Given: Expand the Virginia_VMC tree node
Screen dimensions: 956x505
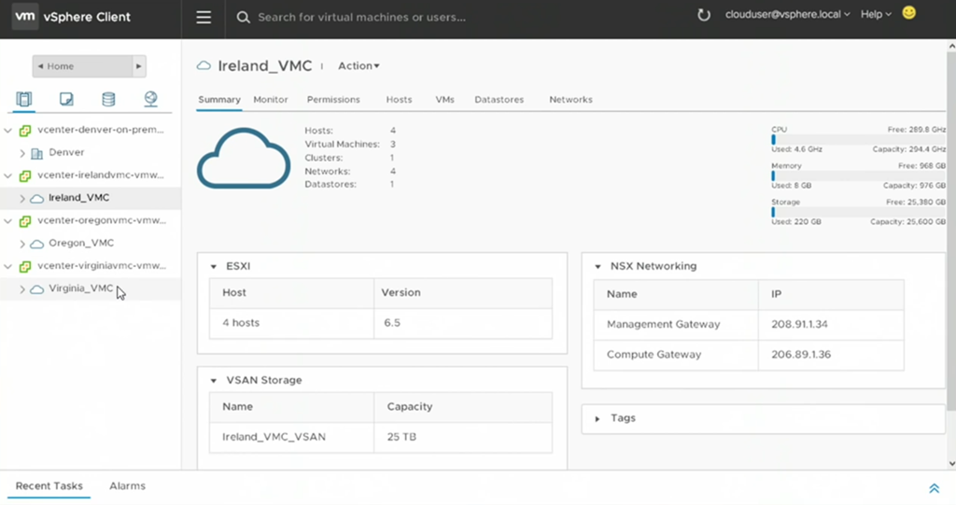Looking at the screenshot, I should point(22,289).
